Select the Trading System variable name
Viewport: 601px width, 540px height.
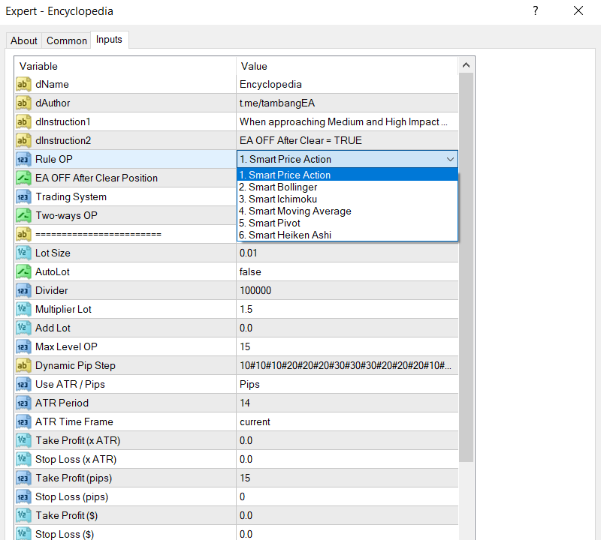tap(71, 196)
